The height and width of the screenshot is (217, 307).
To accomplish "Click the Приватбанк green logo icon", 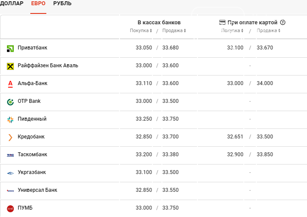I will [10, 49].
